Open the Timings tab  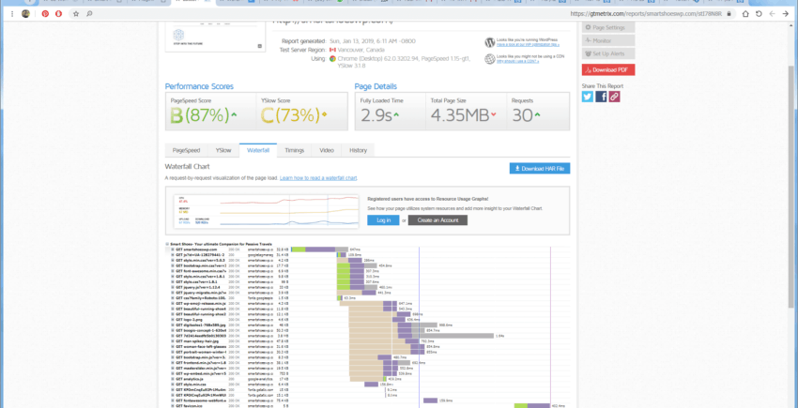pyautogui.click(x=295, y=150)
